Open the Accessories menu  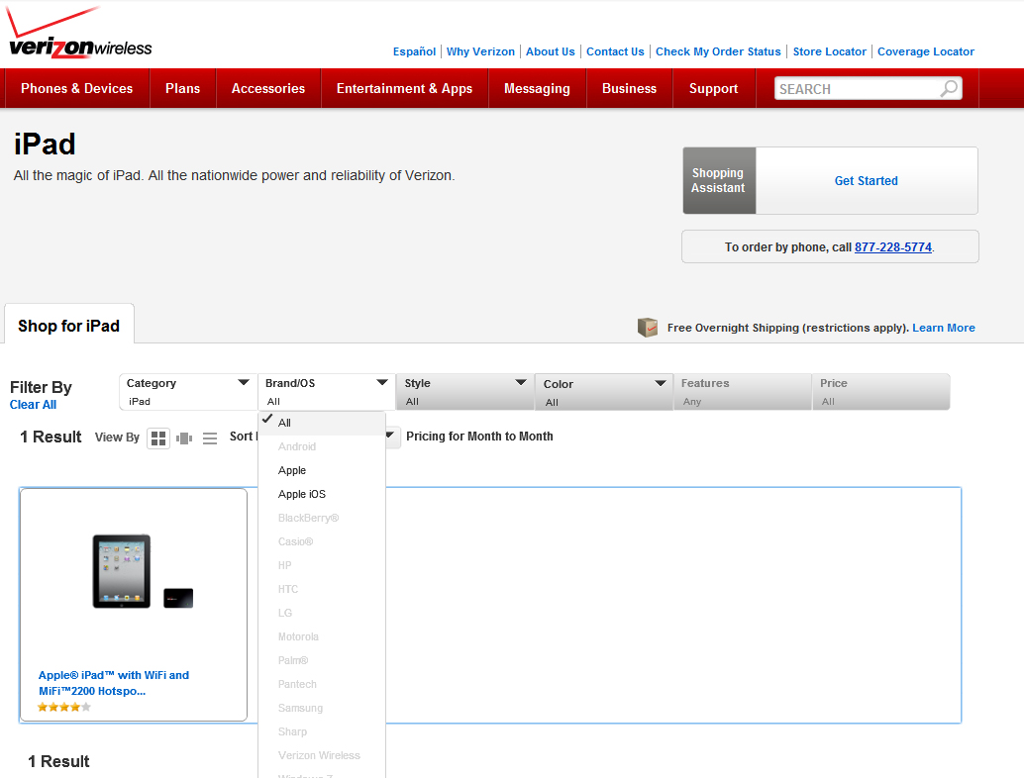[x=268, y=88]
